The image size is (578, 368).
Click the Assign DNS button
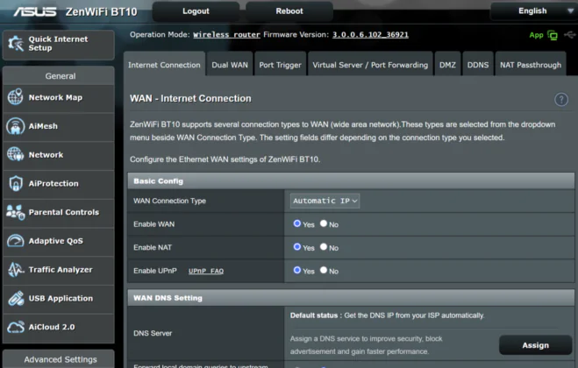(535, 345)
